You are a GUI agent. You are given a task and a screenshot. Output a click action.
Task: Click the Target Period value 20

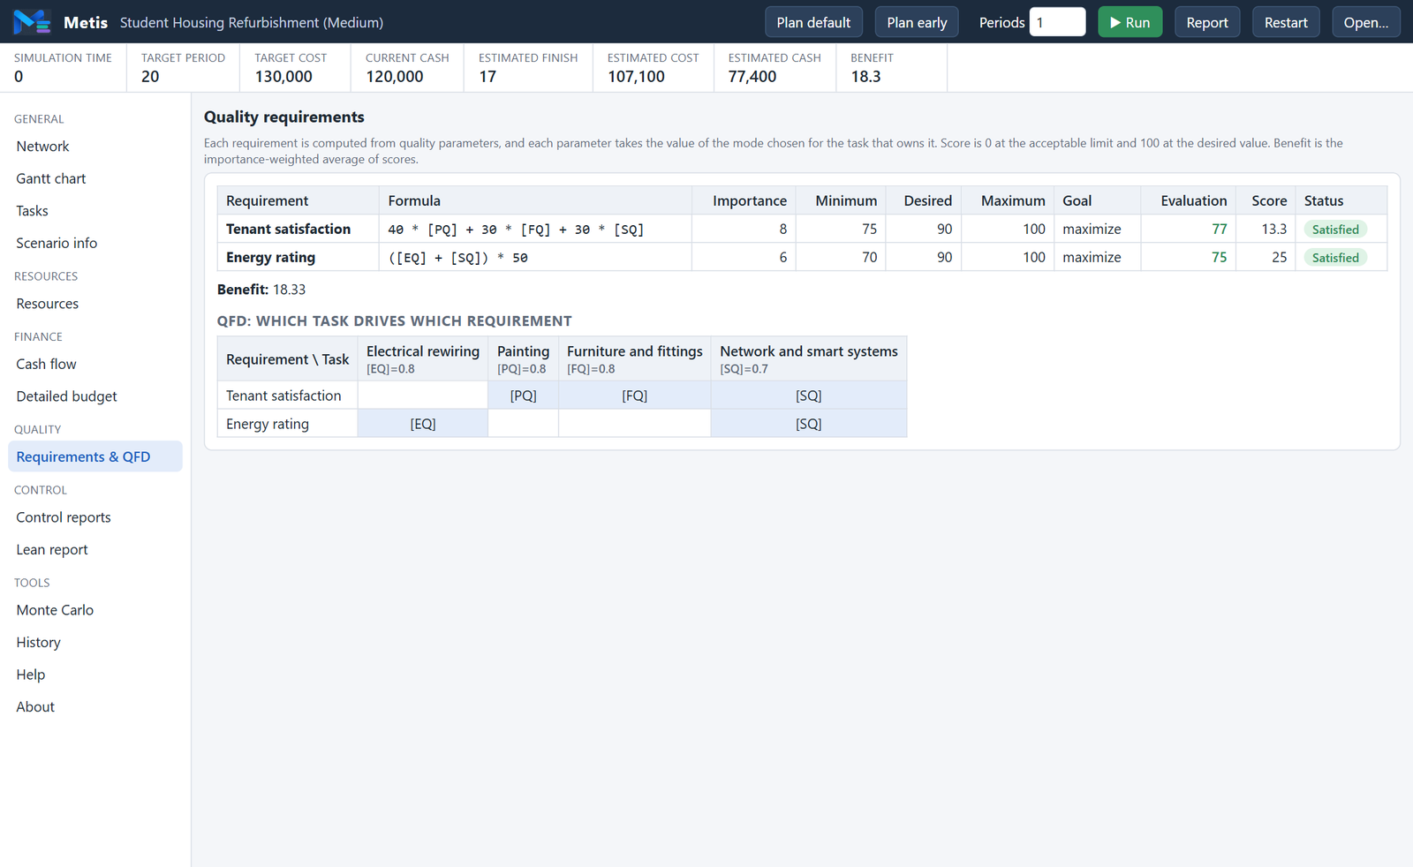(150, 77)
